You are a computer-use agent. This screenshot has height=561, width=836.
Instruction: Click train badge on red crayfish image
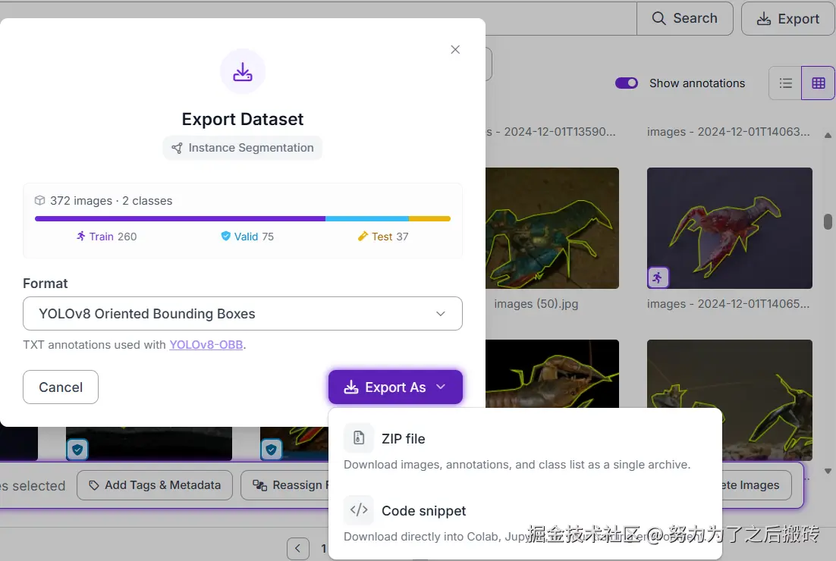(658, 277)
